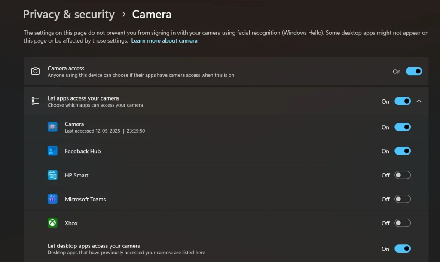Click the Feedback Hub app icon
This screenshot has height=262, width=440.
(53, 151)
